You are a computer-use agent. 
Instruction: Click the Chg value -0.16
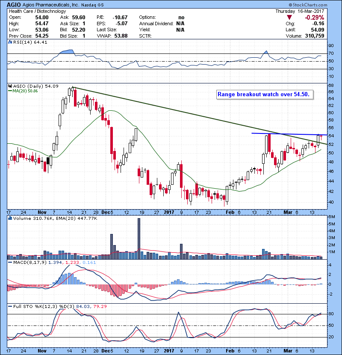(x=318, y=24)
